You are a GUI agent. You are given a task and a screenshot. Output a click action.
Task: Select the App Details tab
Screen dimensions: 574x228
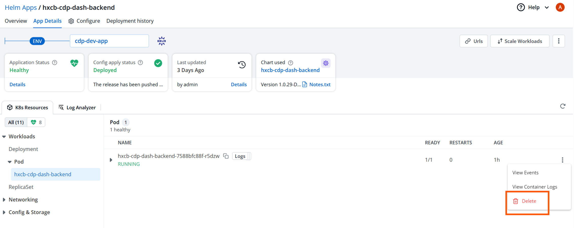pos(47,21)
